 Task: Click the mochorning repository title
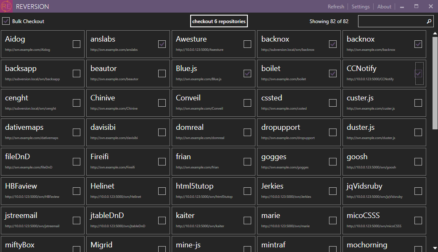[367, 245]
